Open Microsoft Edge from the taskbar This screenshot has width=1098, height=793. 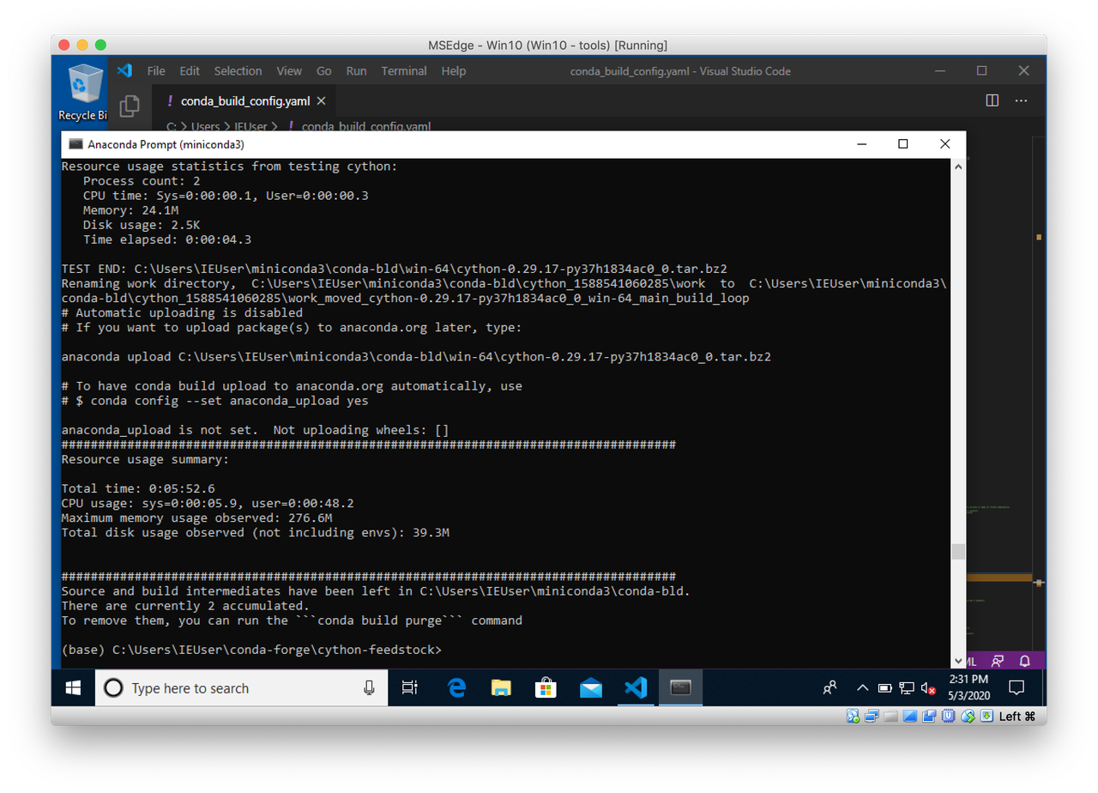(456, 687)
